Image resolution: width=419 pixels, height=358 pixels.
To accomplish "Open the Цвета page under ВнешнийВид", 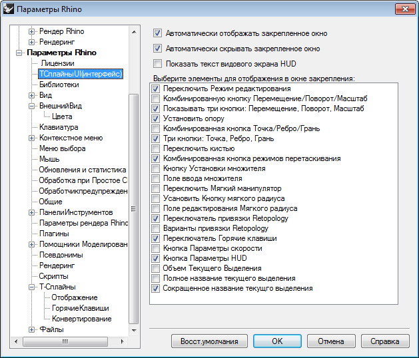I will click(62, 116).
